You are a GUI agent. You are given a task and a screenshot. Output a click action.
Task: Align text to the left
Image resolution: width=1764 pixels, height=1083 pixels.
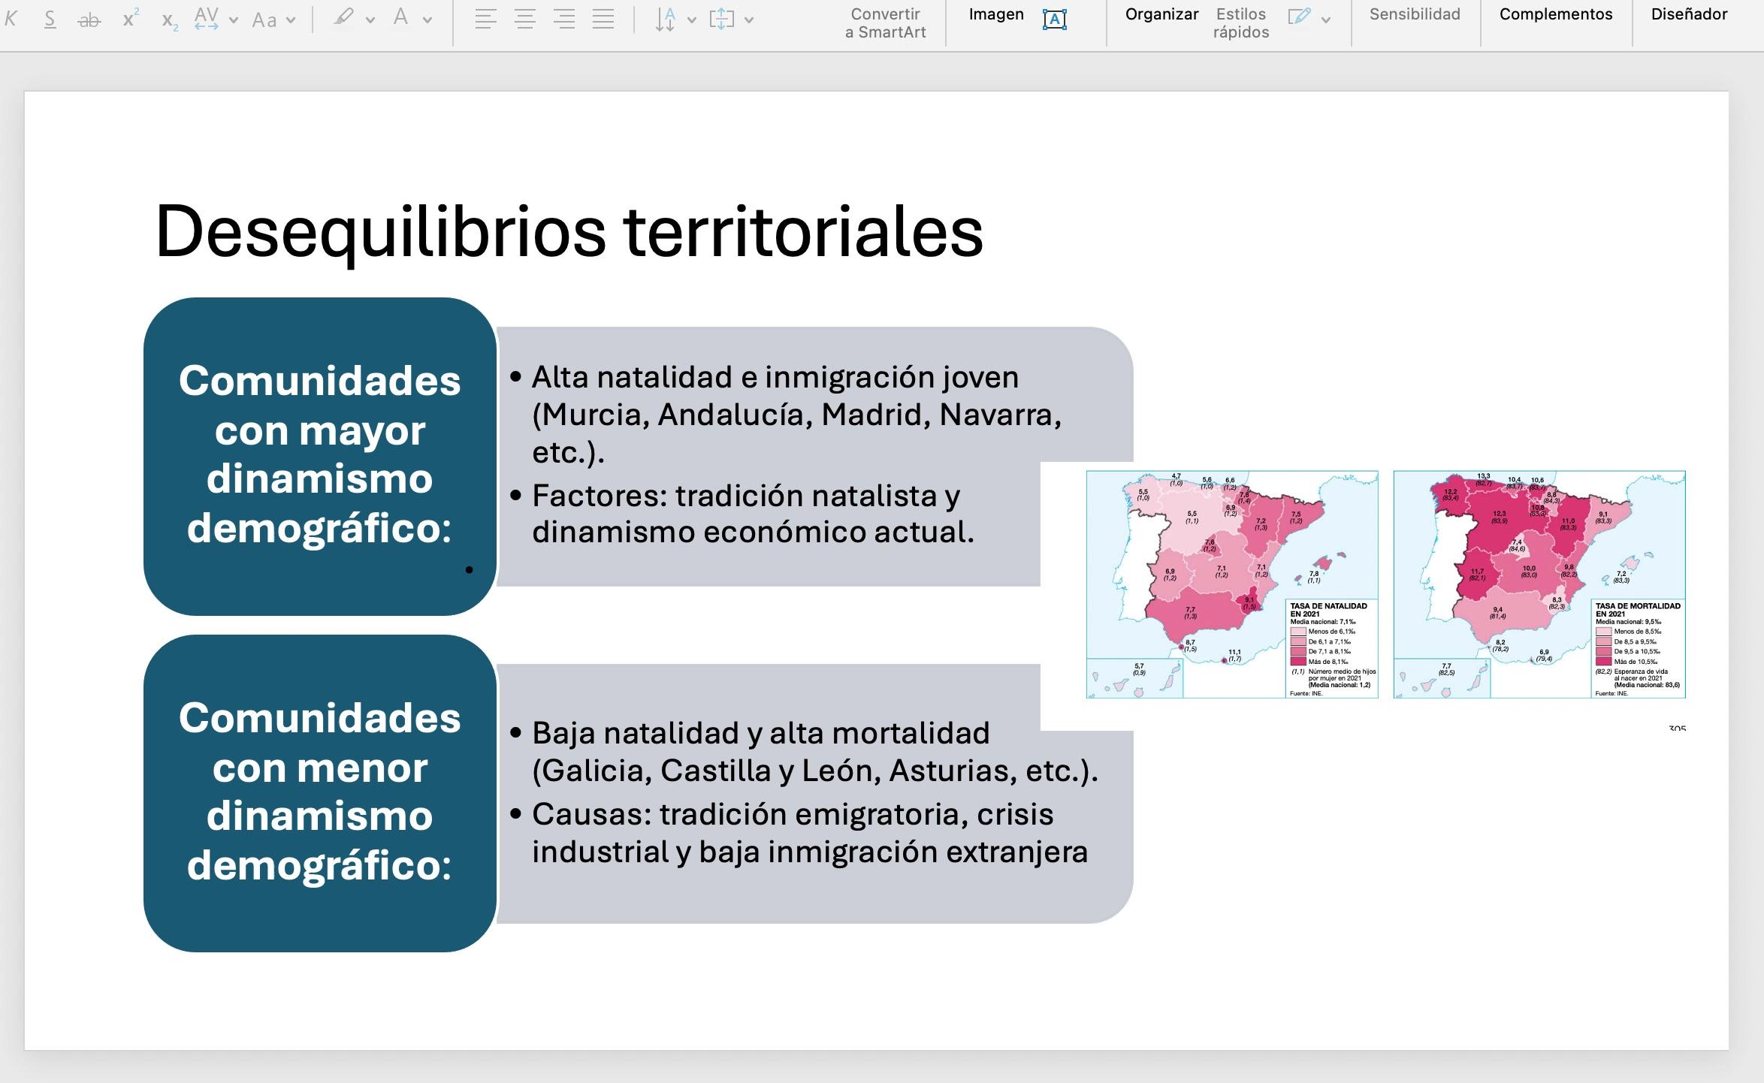click(x=486, y=20)
